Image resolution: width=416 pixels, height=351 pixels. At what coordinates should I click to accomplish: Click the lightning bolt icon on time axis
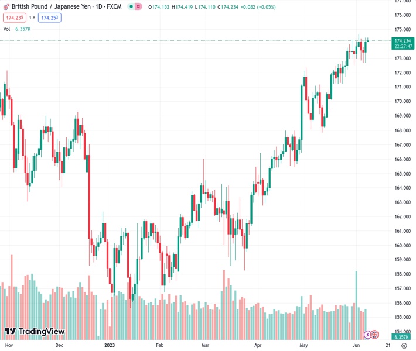(368, 334)
